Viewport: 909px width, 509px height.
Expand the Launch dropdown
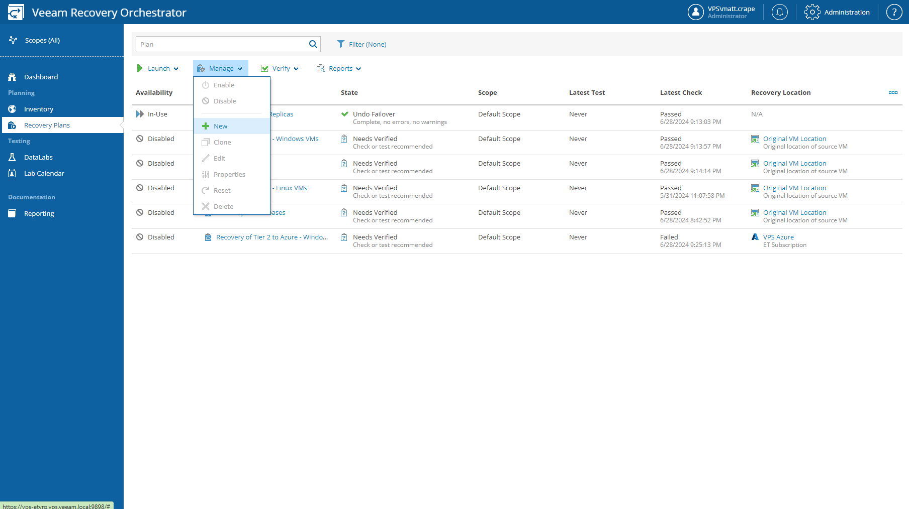(x=158, y=69)
